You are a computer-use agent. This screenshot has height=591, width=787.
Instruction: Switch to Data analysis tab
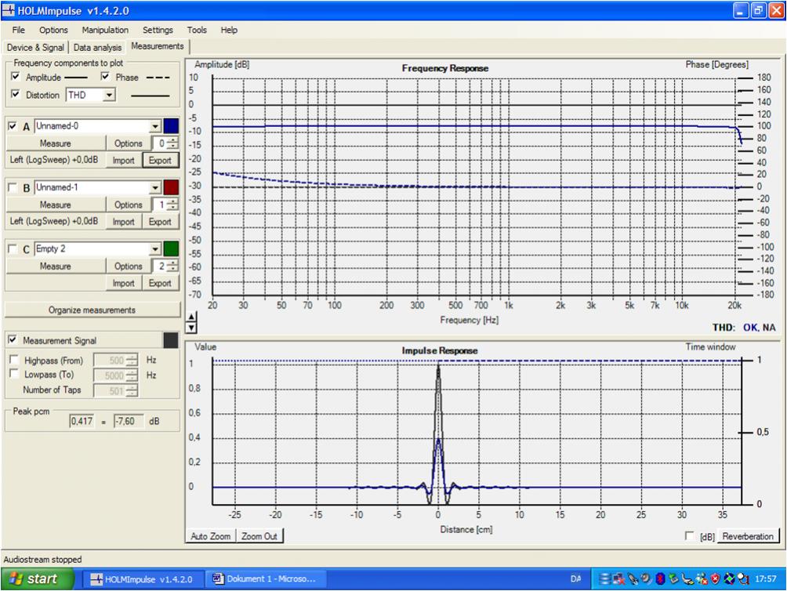pos(97,48)
